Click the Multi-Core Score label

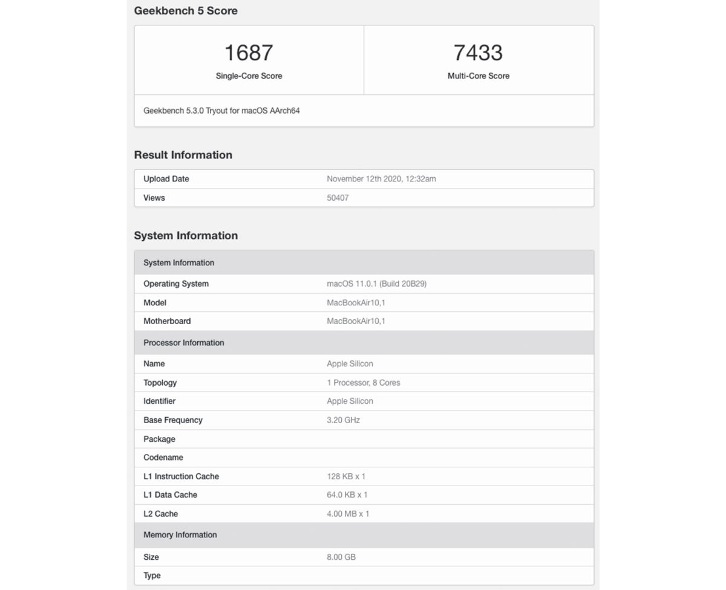coord(479,76)
